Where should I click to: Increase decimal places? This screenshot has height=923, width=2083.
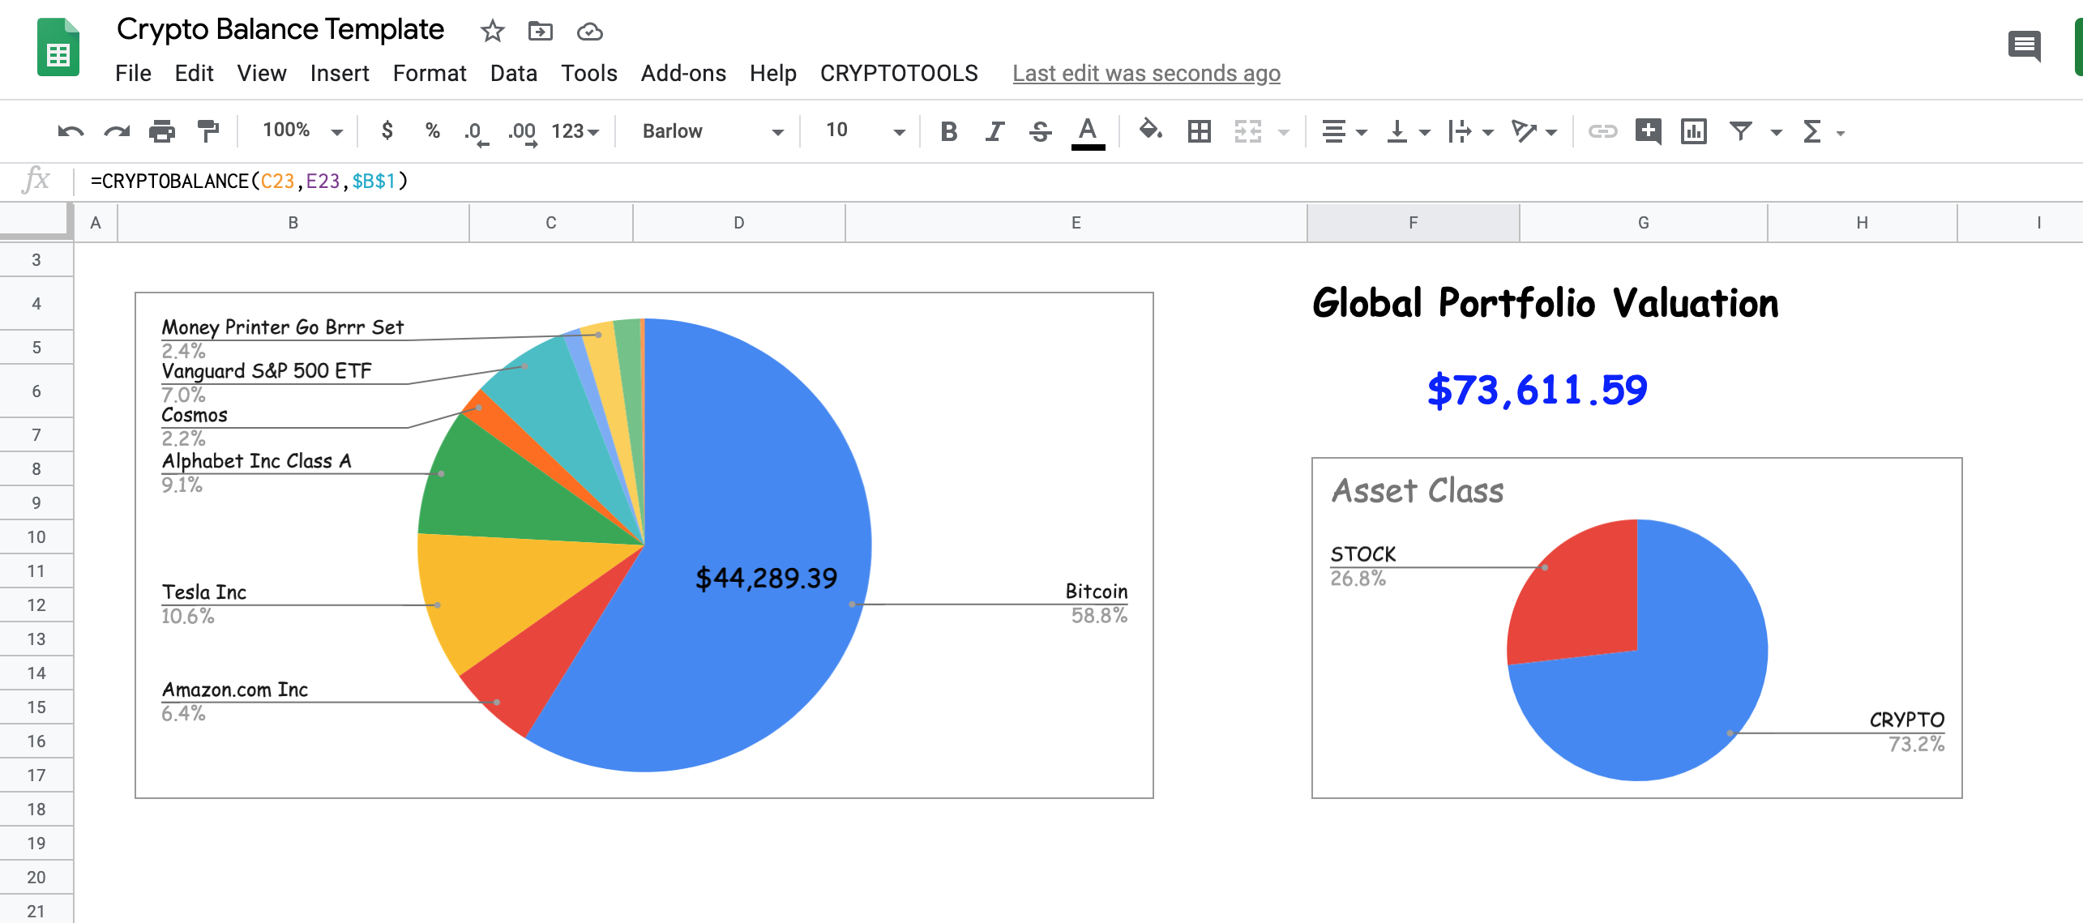coord(522,132)
